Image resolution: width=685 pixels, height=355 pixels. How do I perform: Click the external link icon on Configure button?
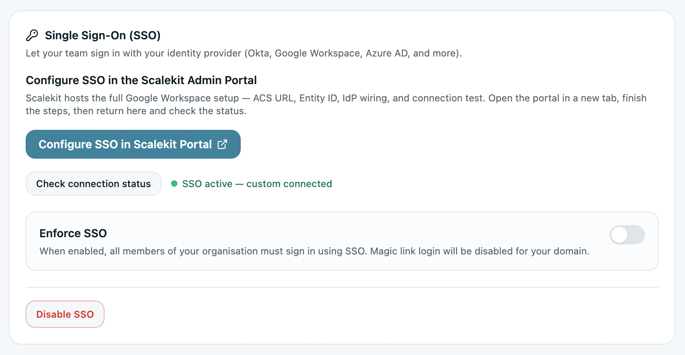[x=222, y=144]
